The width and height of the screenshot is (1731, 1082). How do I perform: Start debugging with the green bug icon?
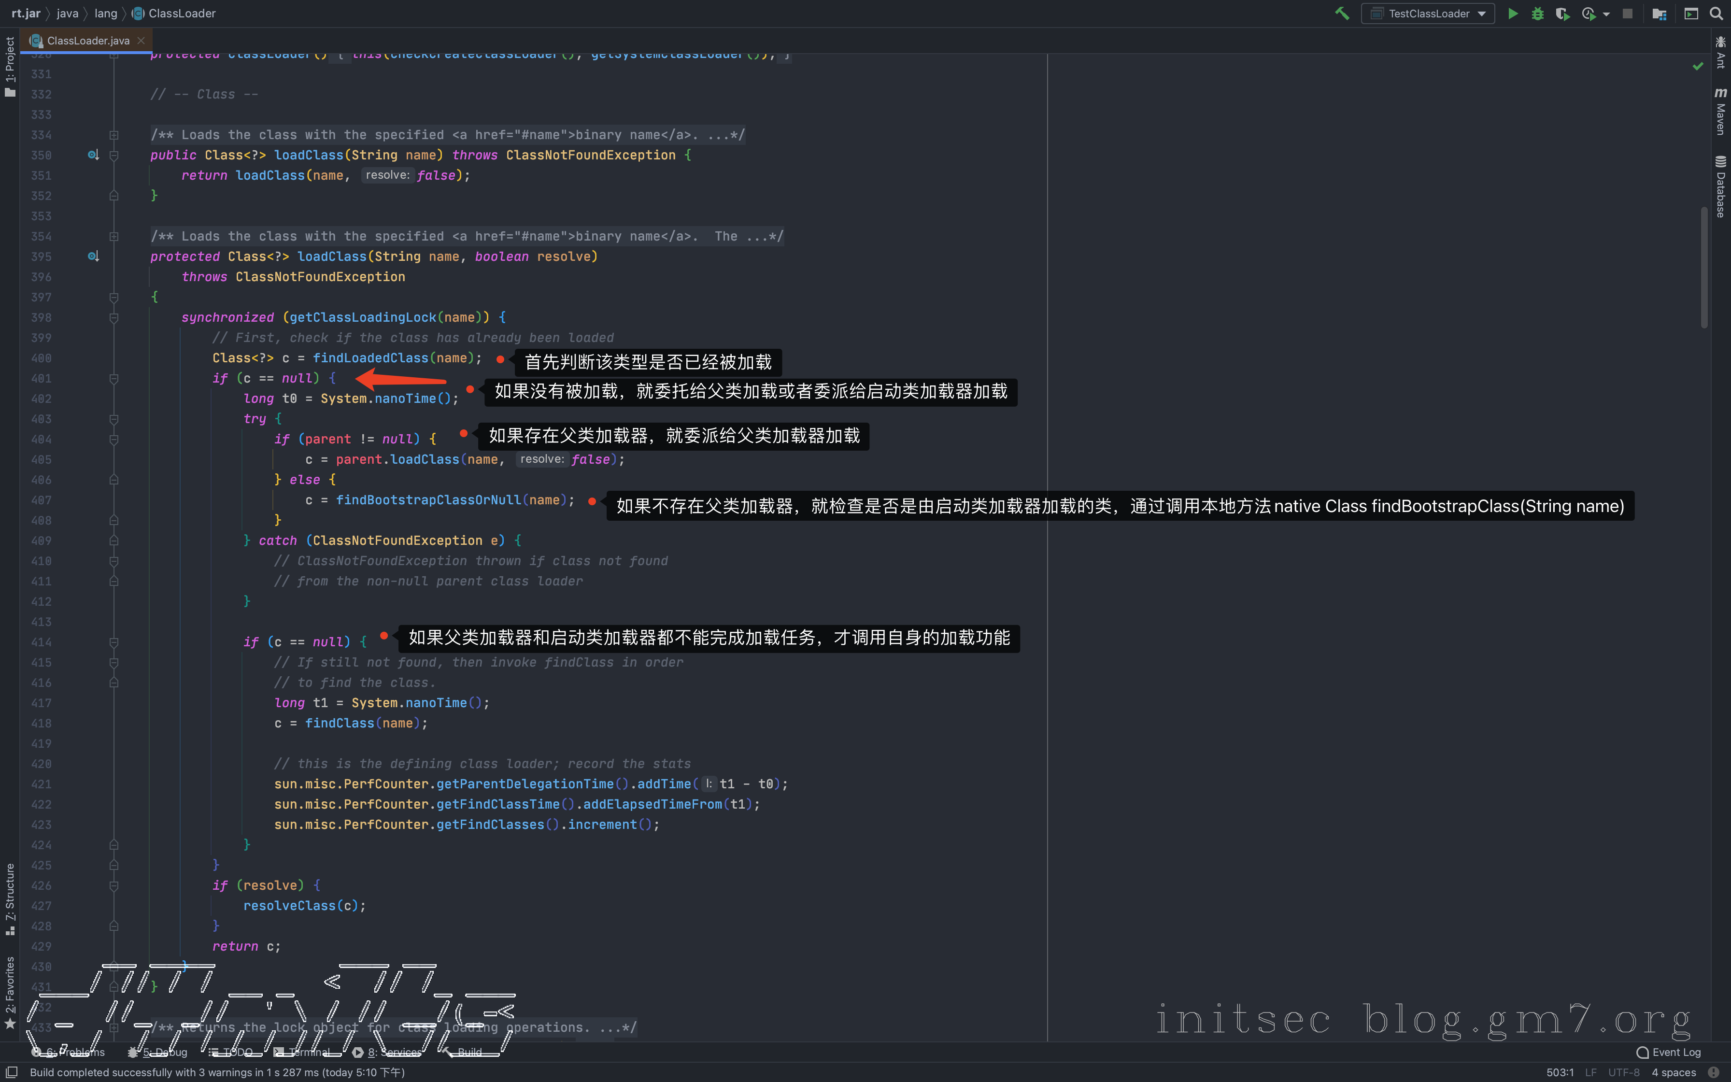[x=1537, y=14]
